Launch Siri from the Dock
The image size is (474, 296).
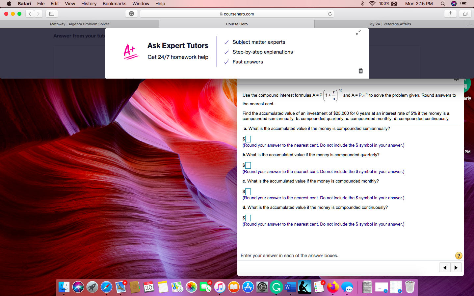(78, 287)
